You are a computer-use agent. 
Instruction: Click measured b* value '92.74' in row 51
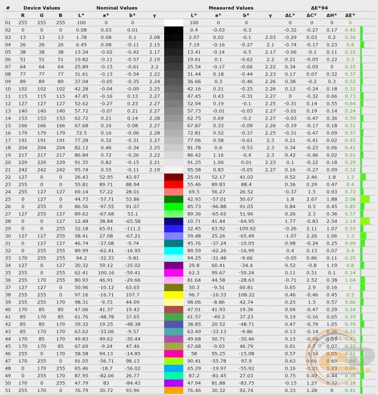coord(246,390)
